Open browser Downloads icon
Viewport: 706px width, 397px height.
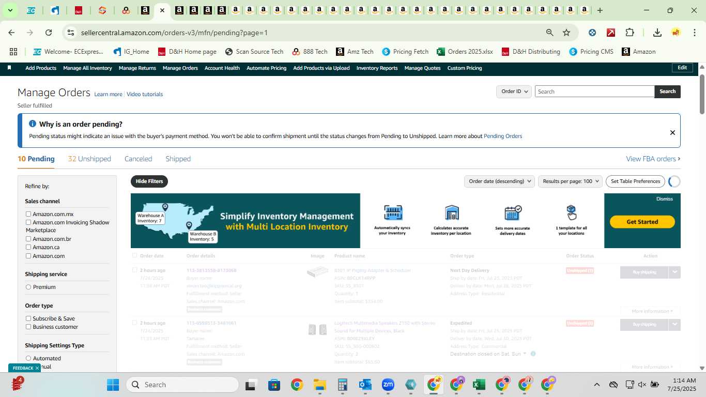657,33
